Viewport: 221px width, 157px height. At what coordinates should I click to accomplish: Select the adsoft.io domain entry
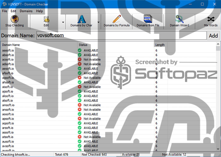pyautogui.click(x=8, y=64)
